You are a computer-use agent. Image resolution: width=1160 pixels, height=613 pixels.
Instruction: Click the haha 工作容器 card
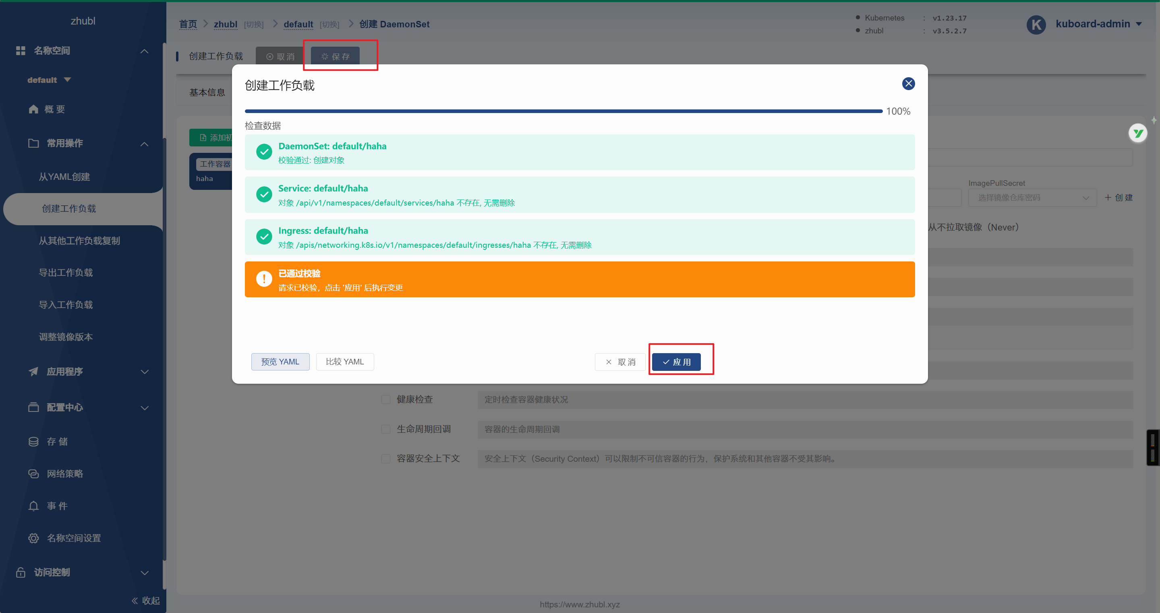211,171
